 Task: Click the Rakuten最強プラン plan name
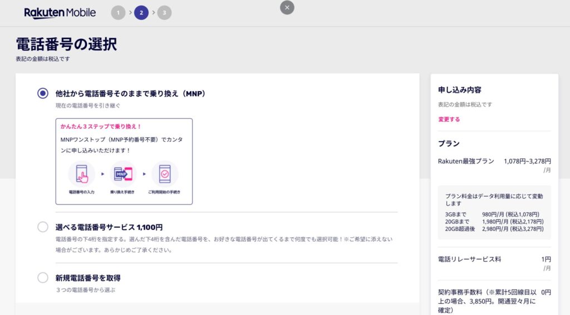[466, 161]
